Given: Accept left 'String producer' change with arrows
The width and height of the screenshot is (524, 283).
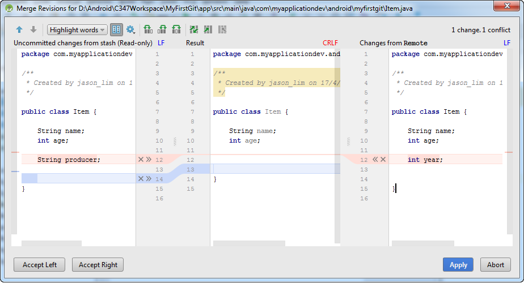Looking at the screenshot, I should point(149,160).
